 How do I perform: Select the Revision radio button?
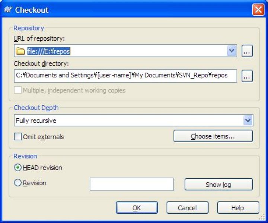(x=17, y=183)
